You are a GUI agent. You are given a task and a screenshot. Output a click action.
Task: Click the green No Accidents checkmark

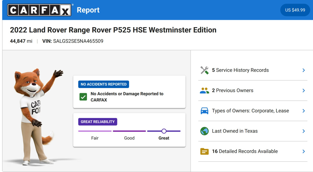[83, 97]
